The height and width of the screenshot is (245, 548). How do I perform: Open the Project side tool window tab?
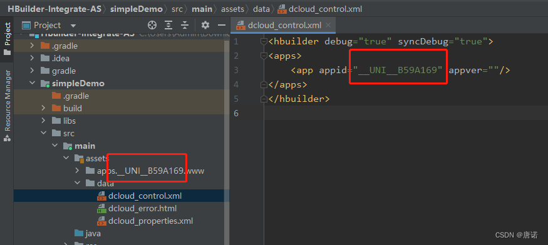coord(7,38)
